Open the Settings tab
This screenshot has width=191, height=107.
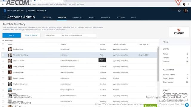(x=121, y=17)
